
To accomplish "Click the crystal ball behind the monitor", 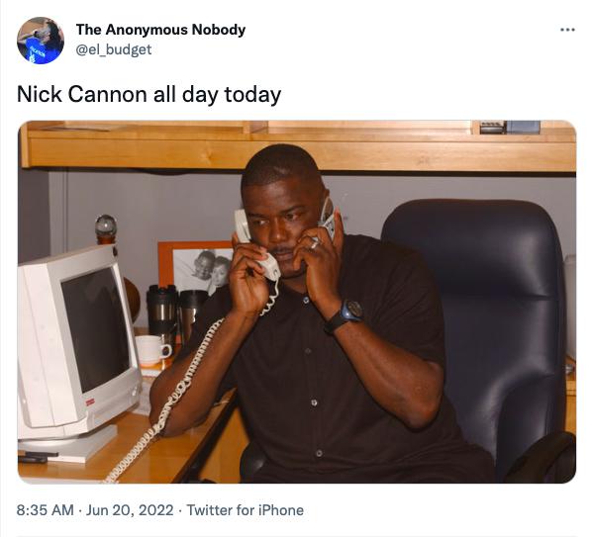I will point(106,228).
